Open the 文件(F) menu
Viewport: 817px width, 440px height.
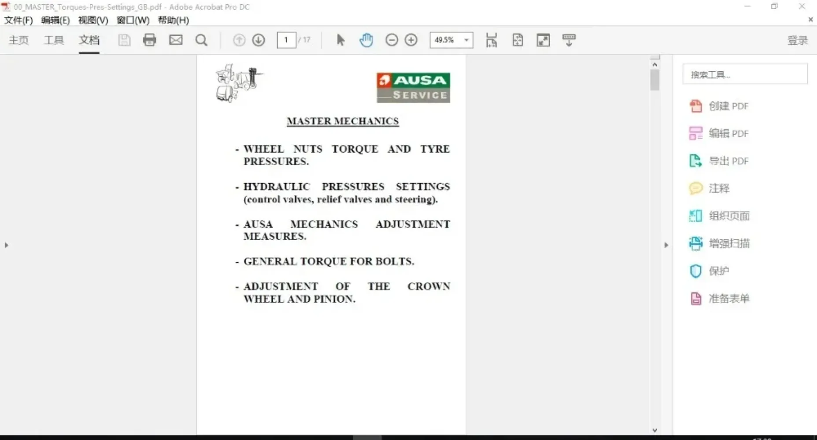18,20
